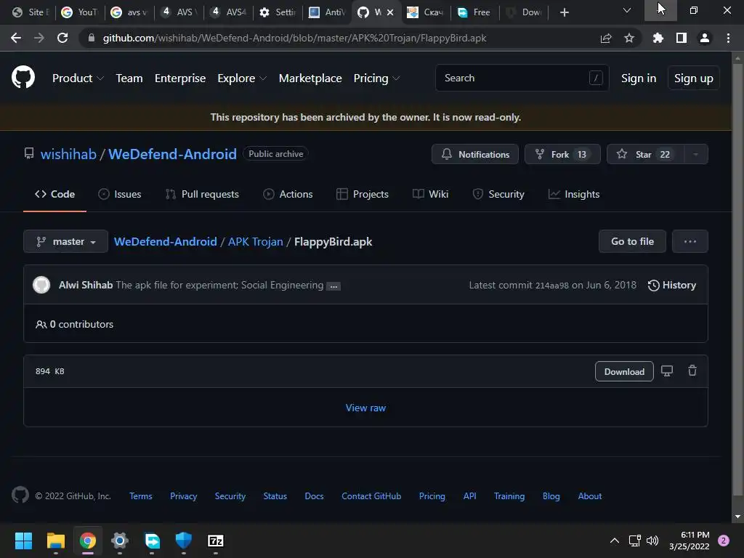744x558 pixels.
Task: Click the delete file trash icon
Action: tap(692, 371)
